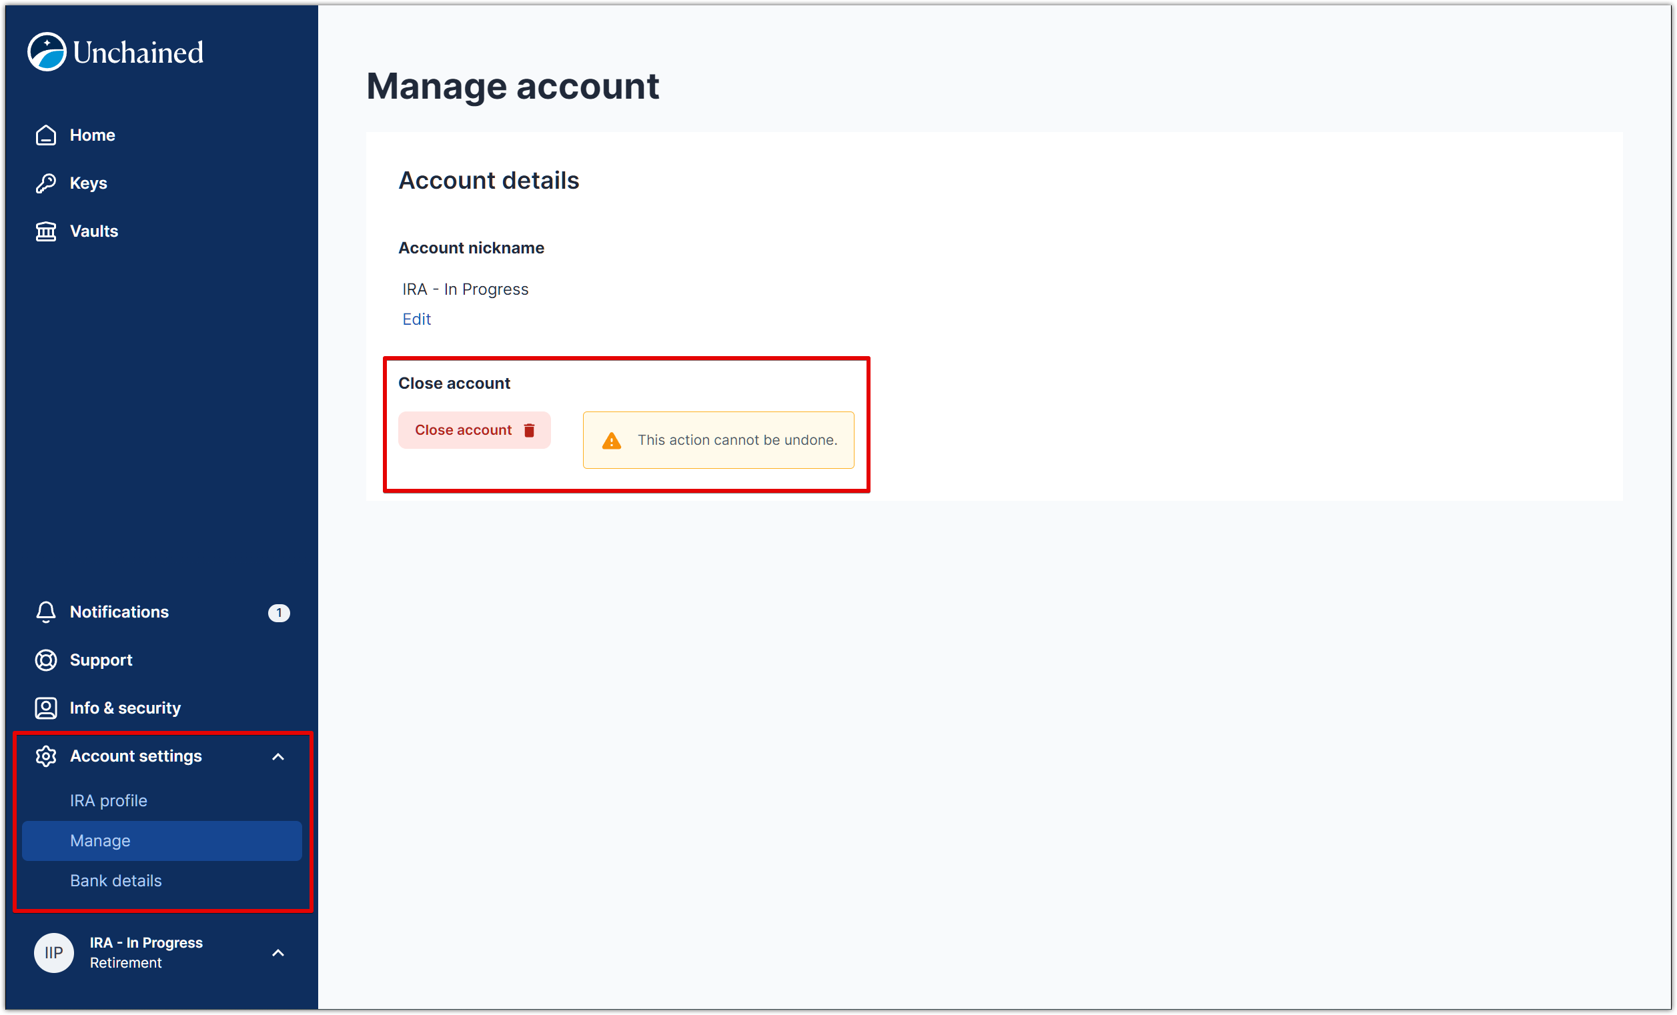Click the Account settings gear icon
The width and height of the screenshot is (1677, 1015).
[x=45, y=756]
